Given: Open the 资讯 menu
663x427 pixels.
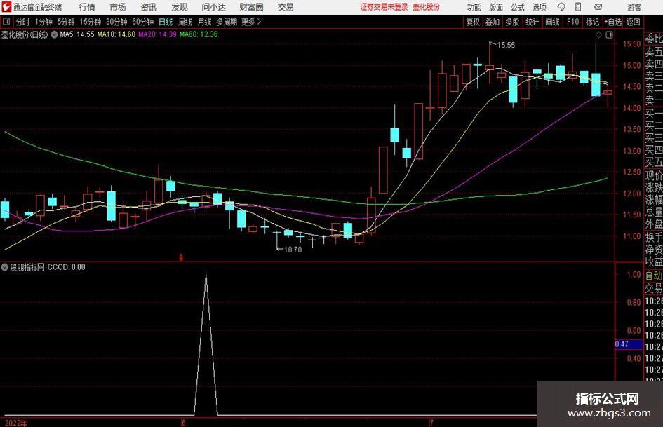Looking at the screenshot, I should click(x=149, y=7).
